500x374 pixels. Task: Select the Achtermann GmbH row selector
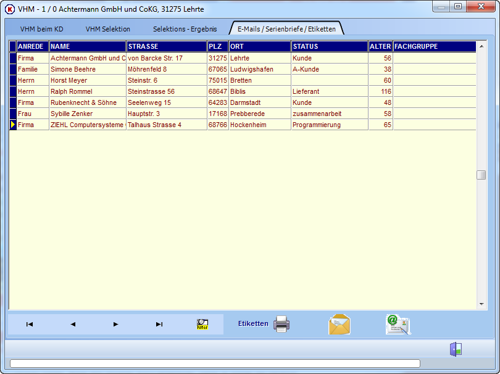point(13,58)
